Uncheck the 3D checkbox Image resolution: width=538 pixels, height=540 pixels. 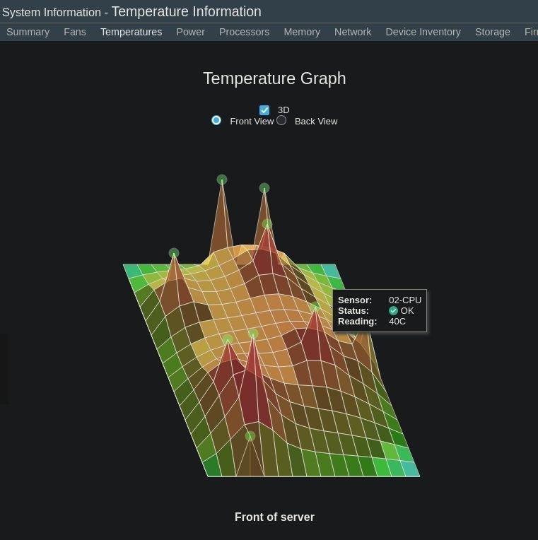[264, 110]
